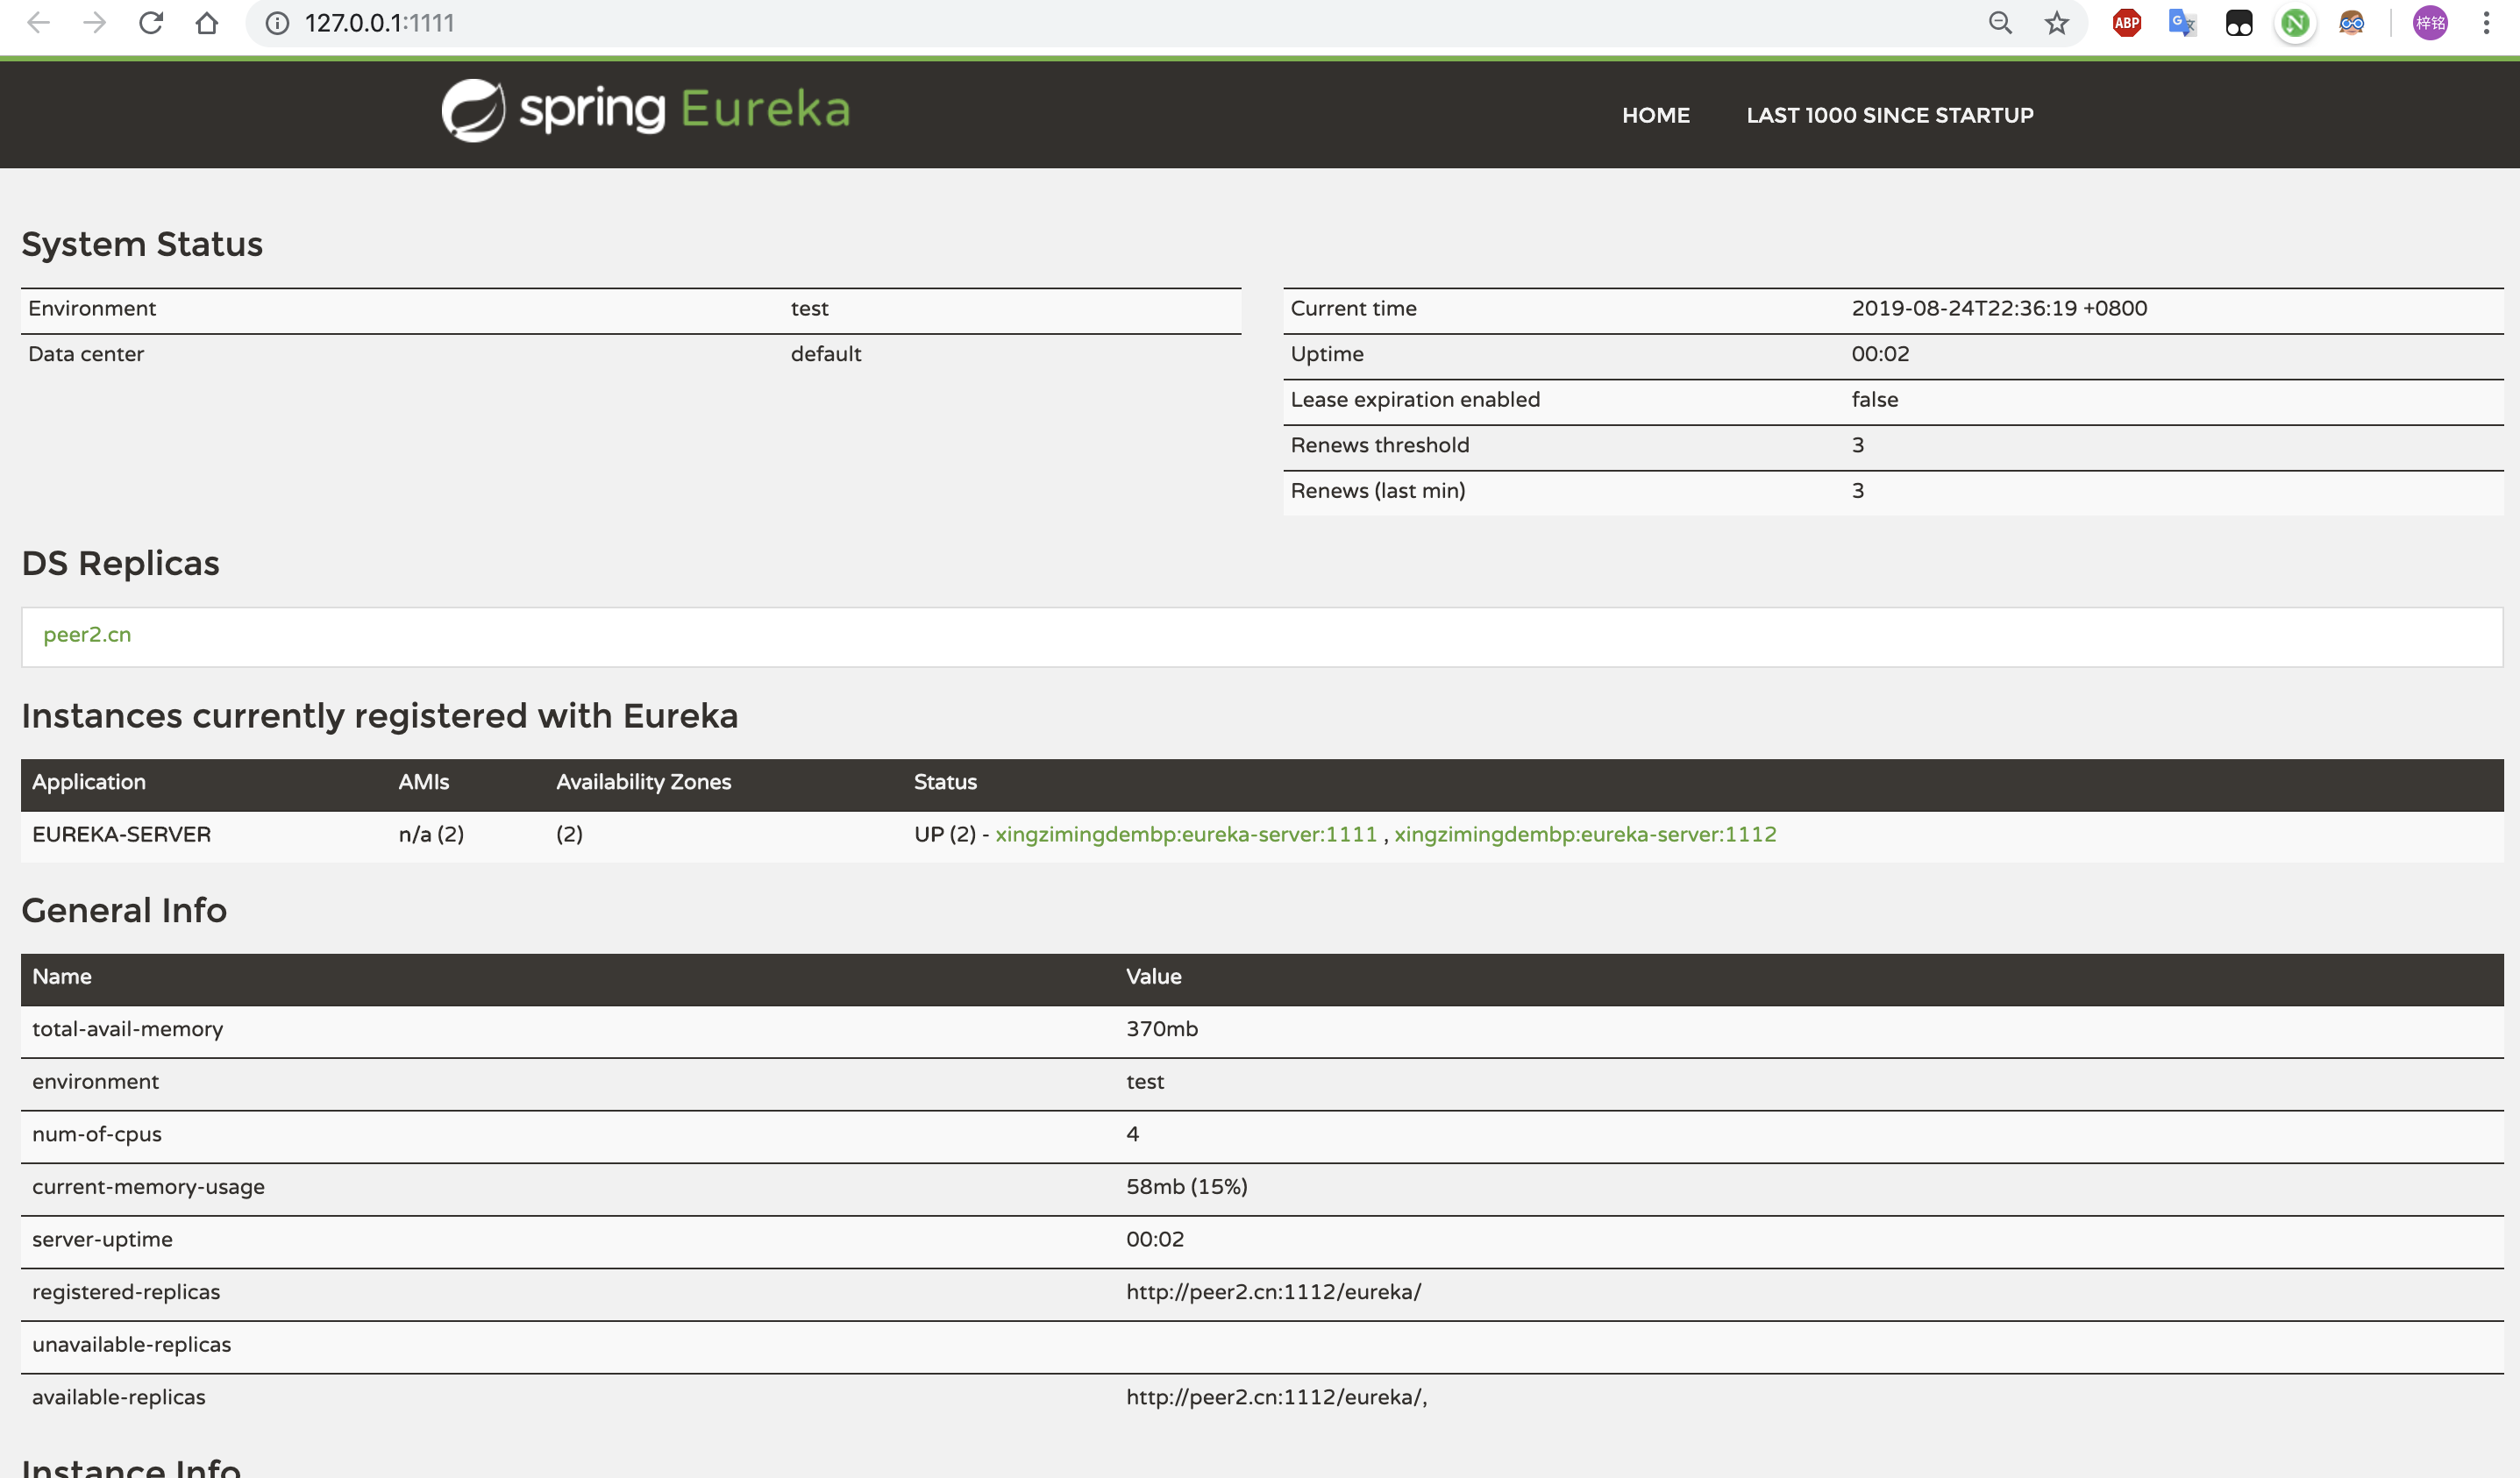This screenshot has height=1478, width=2520.
Task: Click the n/a (2) AMIs cell
Action: pos(431,834)
